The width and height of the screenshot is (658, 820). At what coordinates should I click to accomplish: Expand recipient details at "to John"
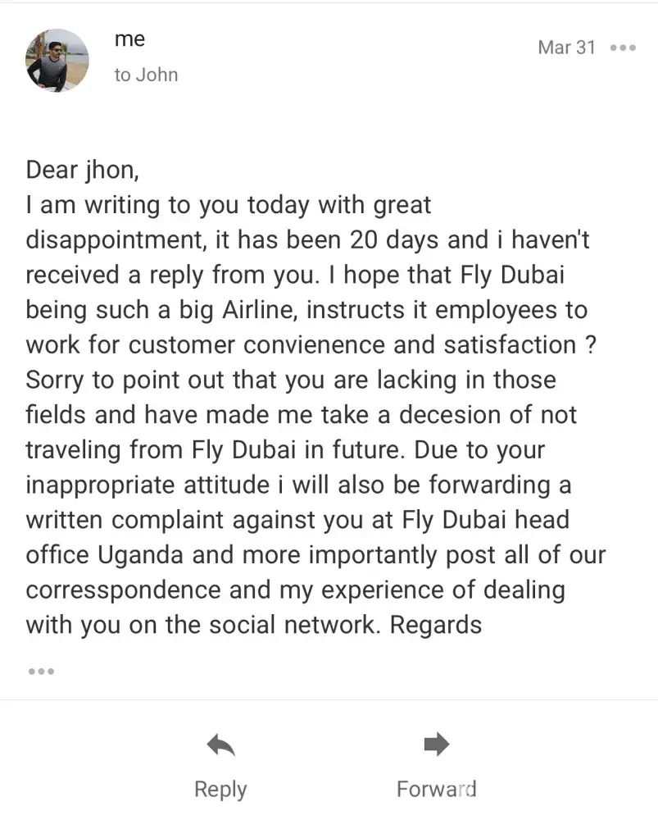[146, 75]
